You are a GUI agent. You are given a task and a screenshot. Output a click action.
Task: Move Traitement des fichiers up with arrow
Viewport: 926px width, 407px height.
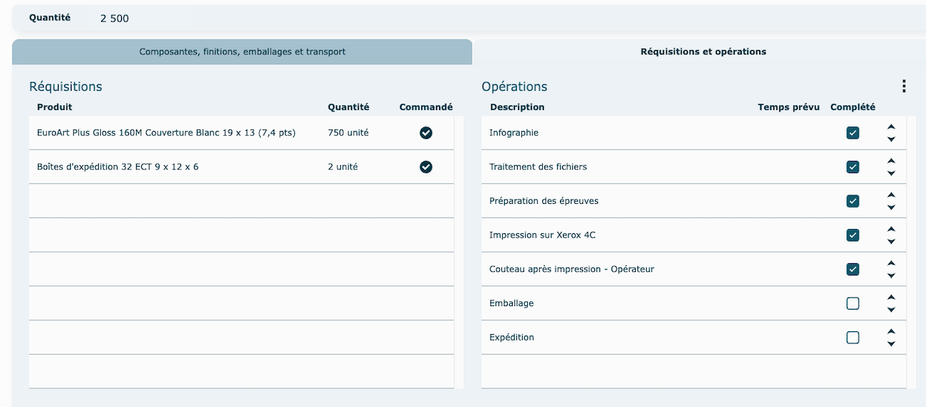(891, 161)
